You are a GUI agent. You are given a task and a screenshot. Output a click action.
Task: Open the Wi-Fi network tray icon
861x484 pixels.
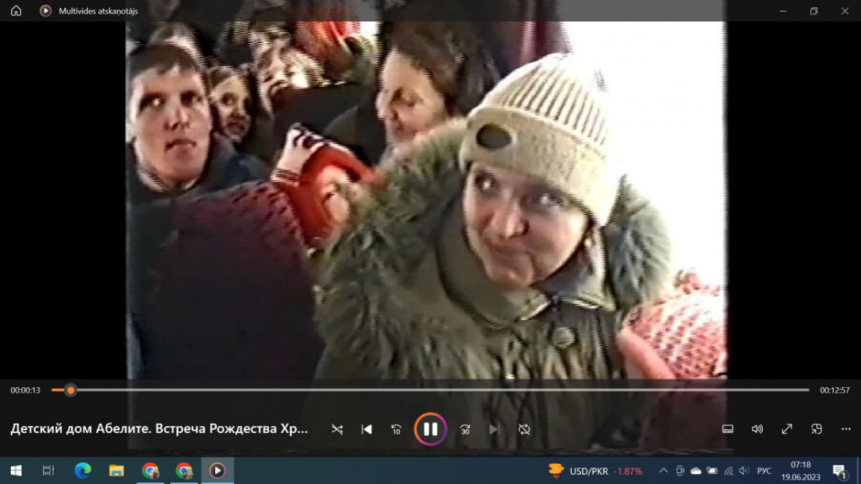pos(728,471)
